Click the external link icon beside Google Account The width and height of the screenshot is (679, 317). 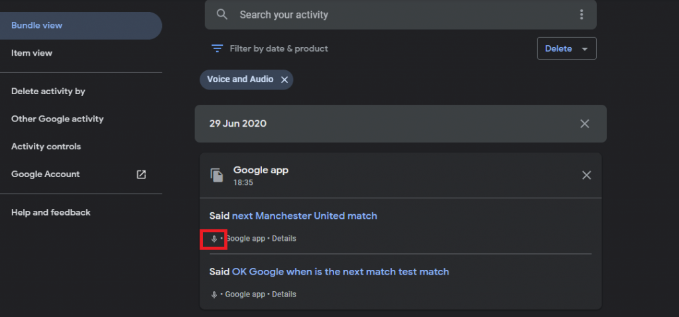click(141, 174)
